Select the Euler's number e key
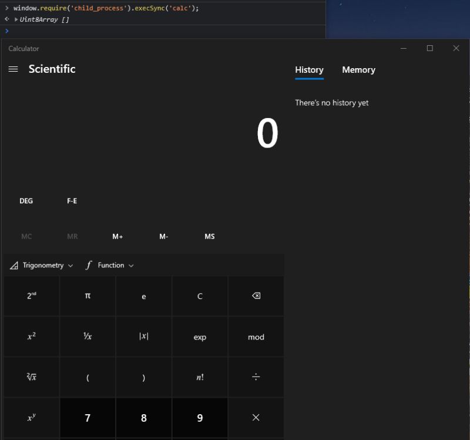470x440 pixels. click(143, 296)
